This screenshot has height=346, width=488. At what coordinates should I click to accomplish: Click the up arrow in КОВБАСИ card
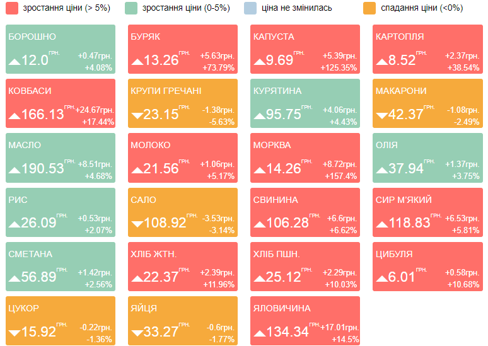click(x=15, y=115)
